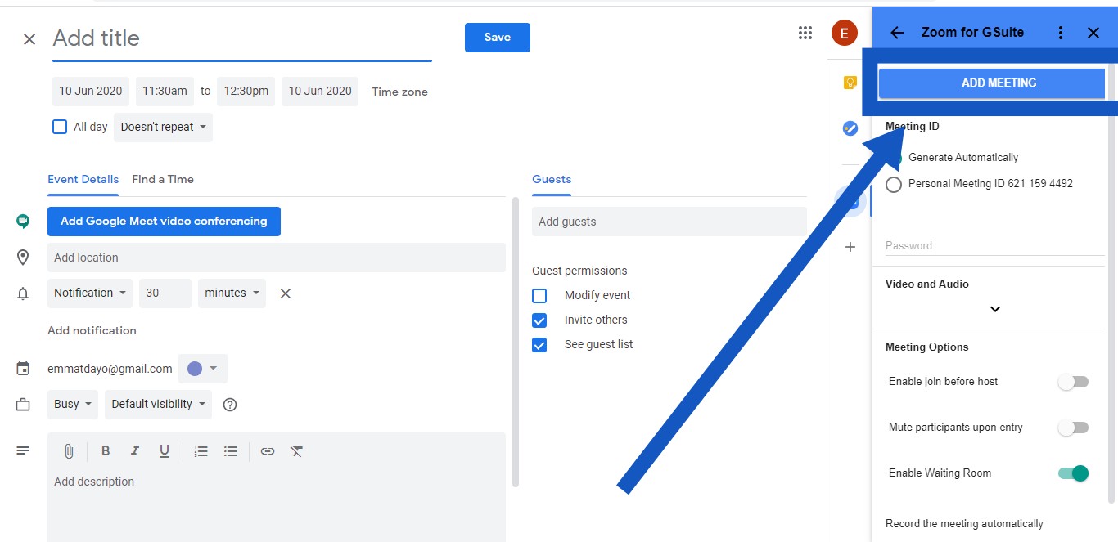Open the 11:30am start time picker
The height and width of the screenshot is (542, 1118).
[x=165, y=92]
